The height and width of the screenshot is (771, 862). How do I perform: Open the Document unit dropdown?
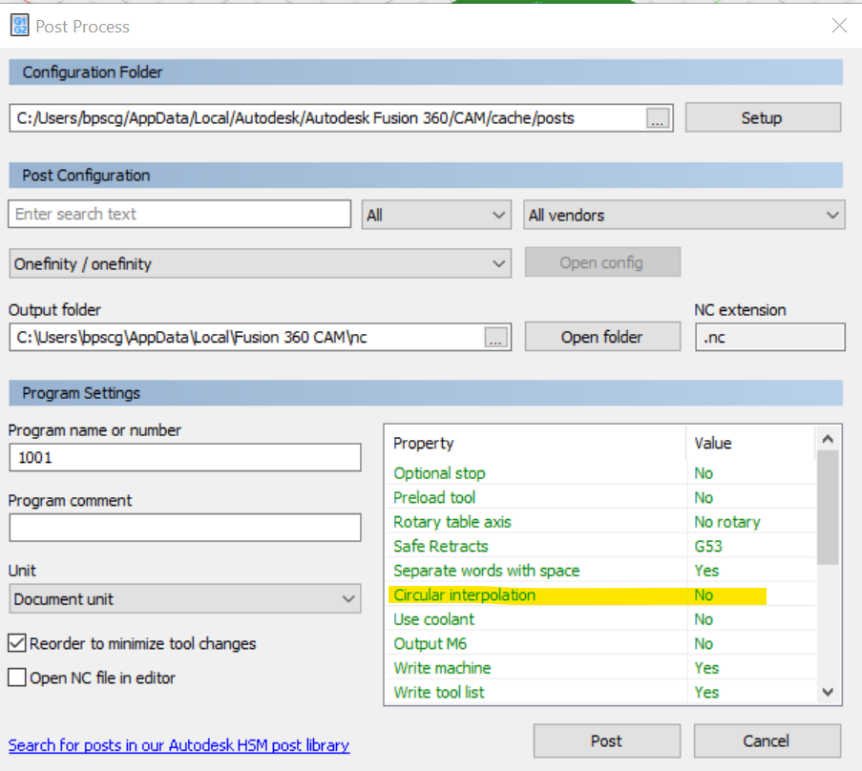click(185, 598)
